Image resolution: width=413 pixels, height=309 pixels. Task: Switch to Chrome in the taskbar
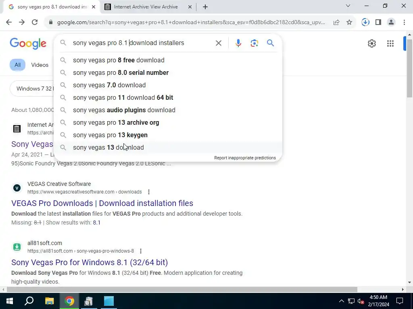[x=69, y=301]
